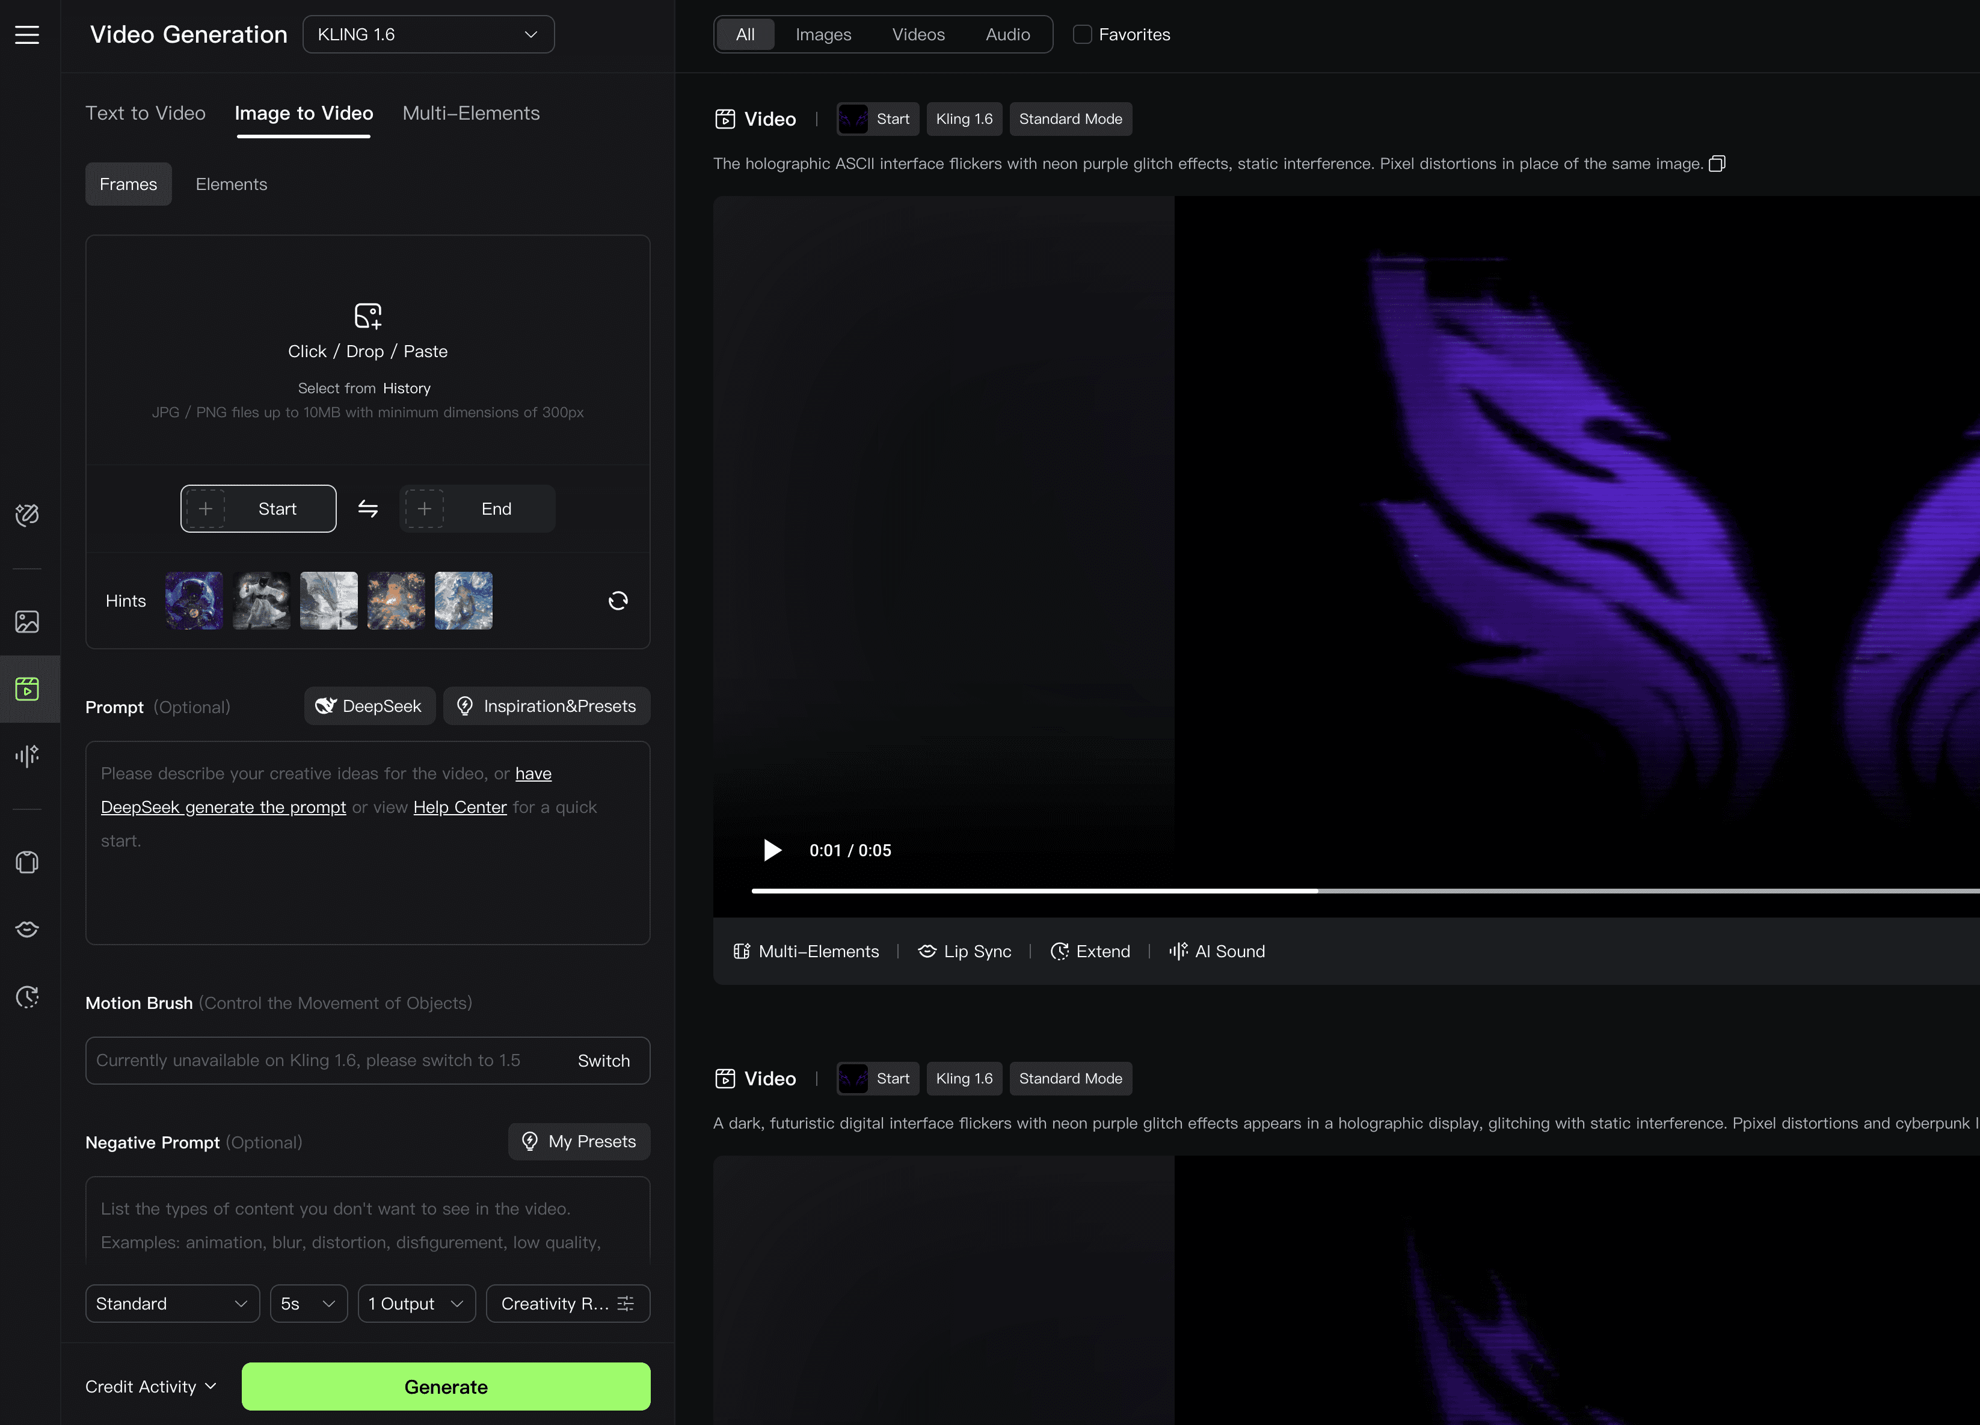Click Switch to use Kling 1.5
The width and height of the screenshot is (1980, 1425).
pos(603,1060)
